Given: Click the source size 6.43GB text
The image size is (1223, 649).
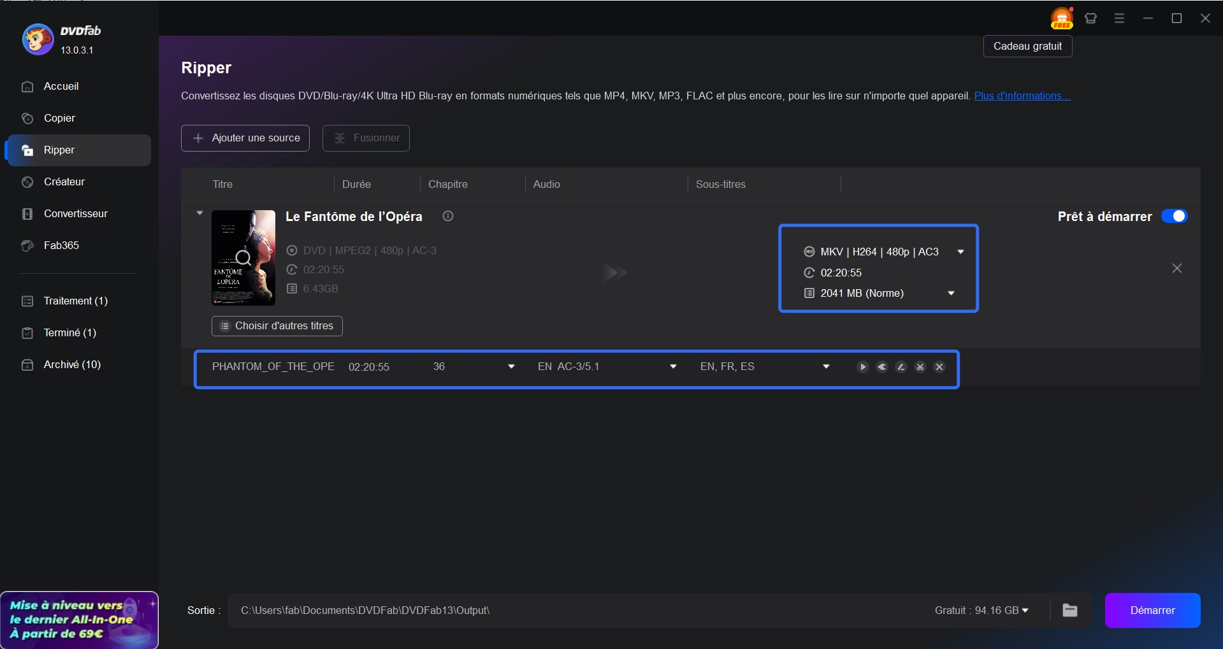Looking at the screenshot, I should point(321,289).
